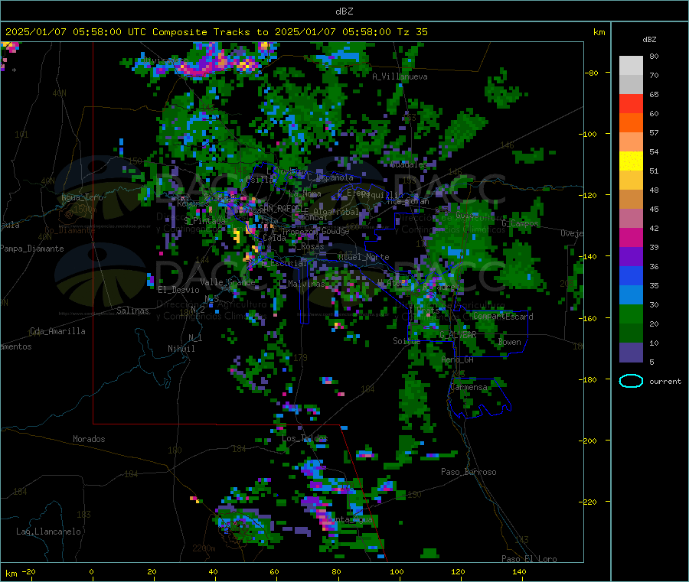
Task: Click the gray 65–70 dBZ legend swatch
Action: (x=631, y=85)
